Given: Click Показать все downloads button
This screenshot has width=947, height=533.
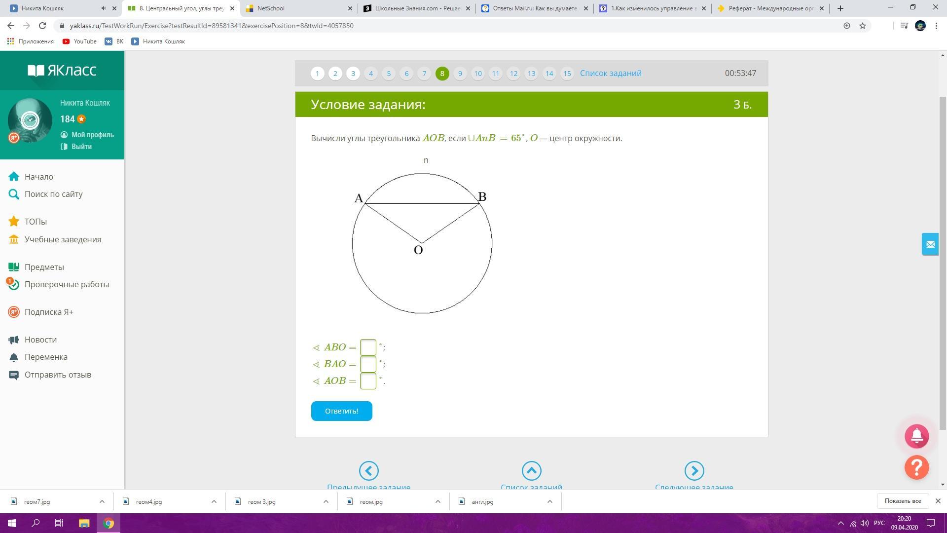Looking at the screenshot, I should (903, 501).
